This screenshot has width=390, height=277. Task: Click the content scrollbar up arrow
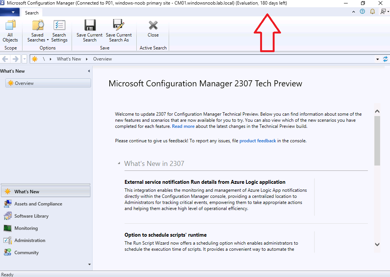pyautogui.click(x=377, y=111)
